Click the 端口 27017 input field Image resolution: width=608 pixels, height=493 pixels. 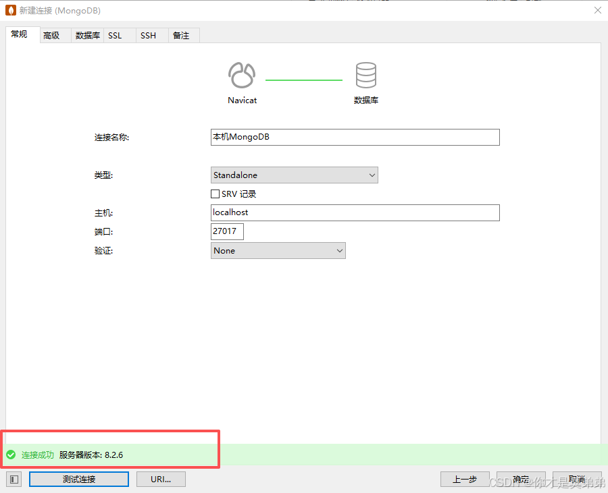[x=227, y=231]
